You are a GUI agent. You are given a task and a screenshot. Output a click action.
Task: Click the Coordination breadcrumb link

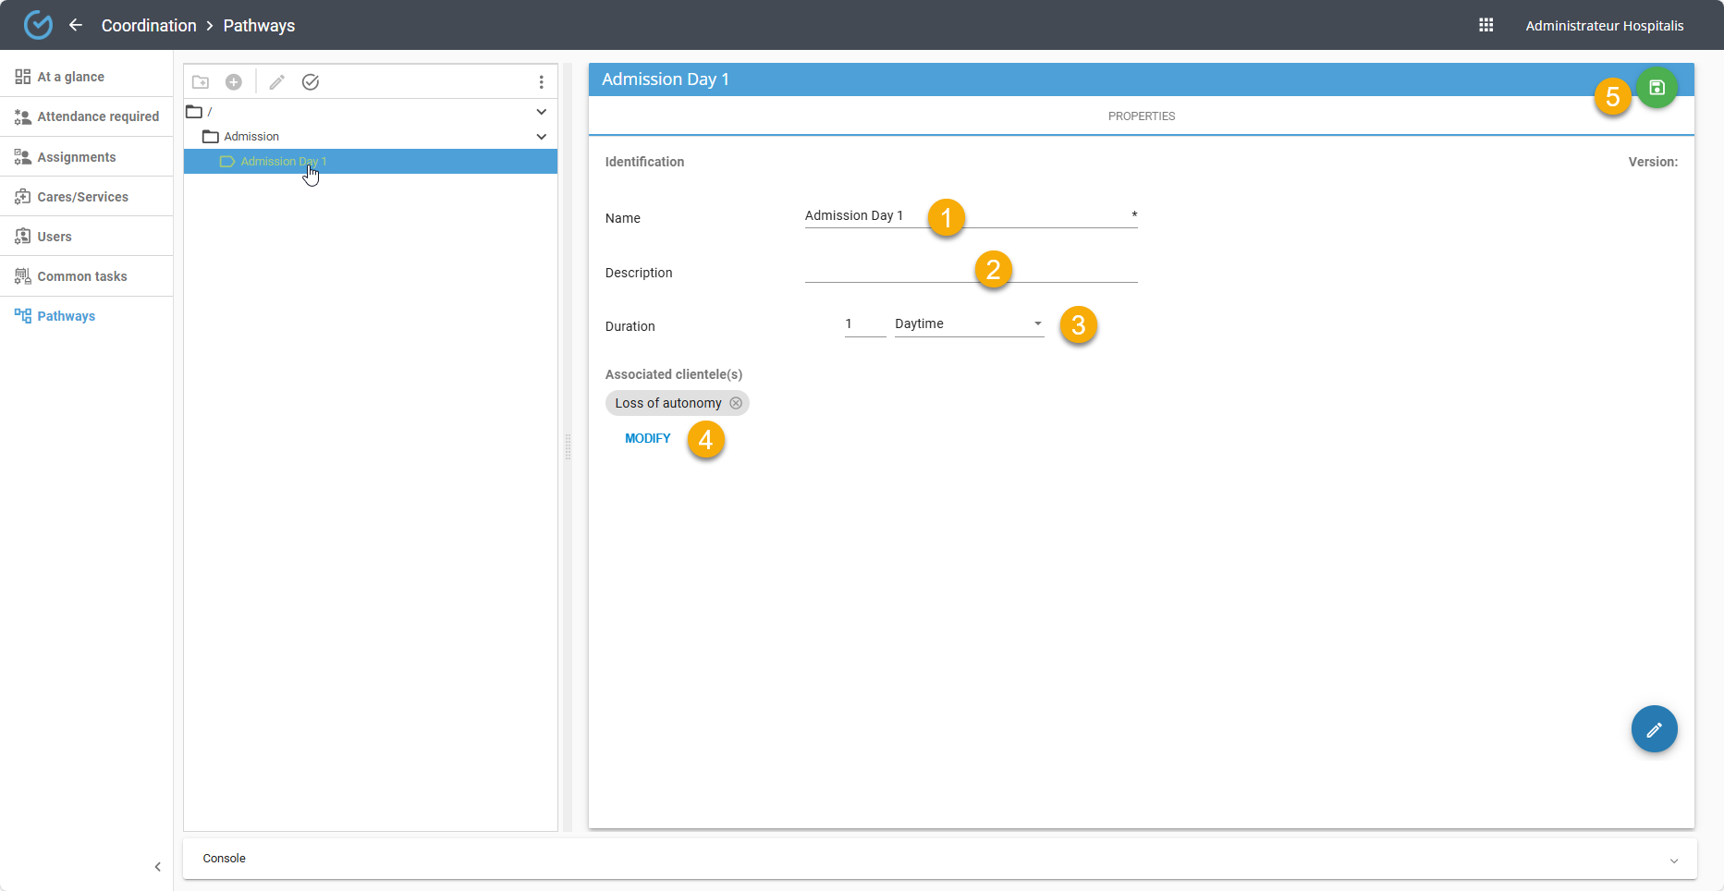pyautogui.click(x=149, y=25)
